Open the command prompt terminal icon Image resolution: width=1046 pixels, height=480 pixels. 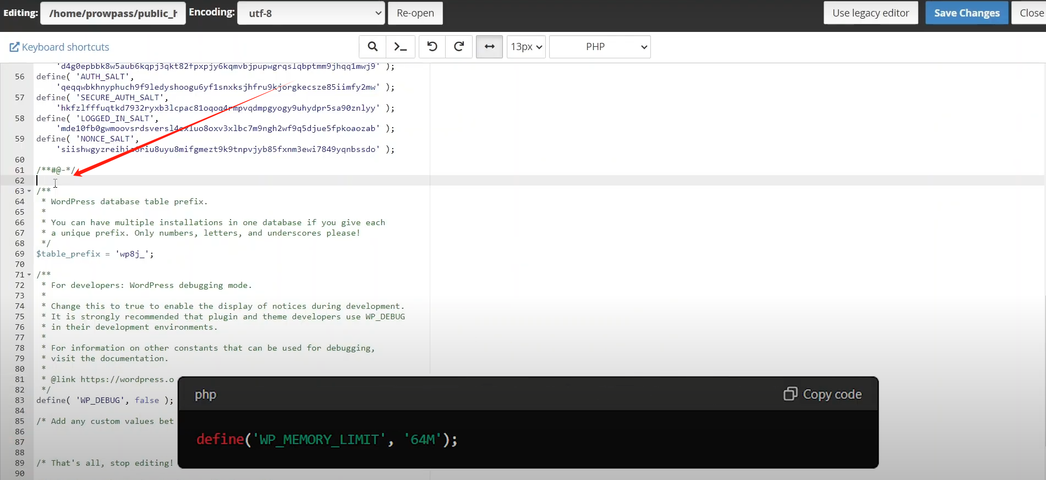coord(401,47)
